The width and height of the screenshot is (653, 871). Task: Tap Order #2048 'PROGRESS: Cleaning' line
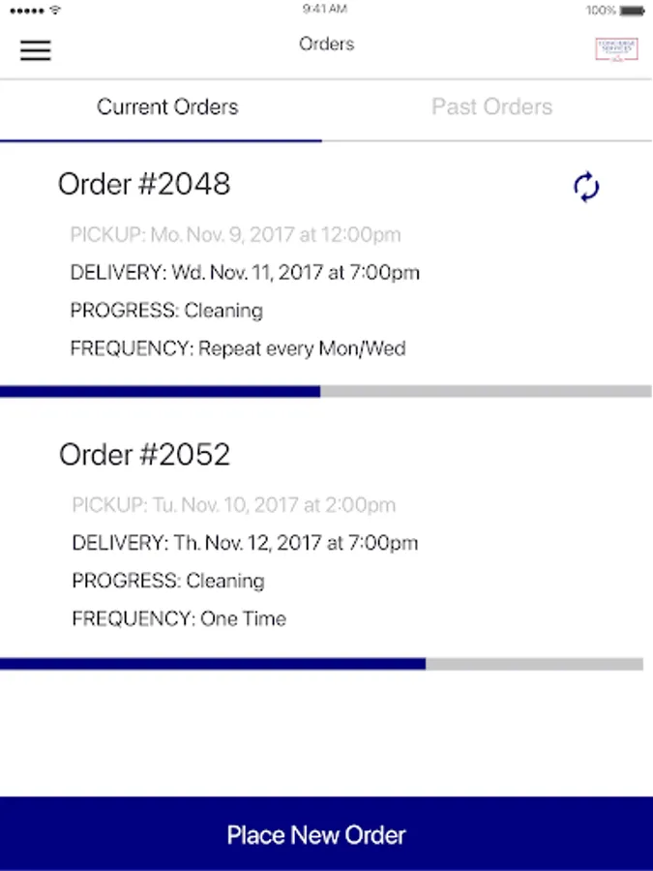(166, 311)
